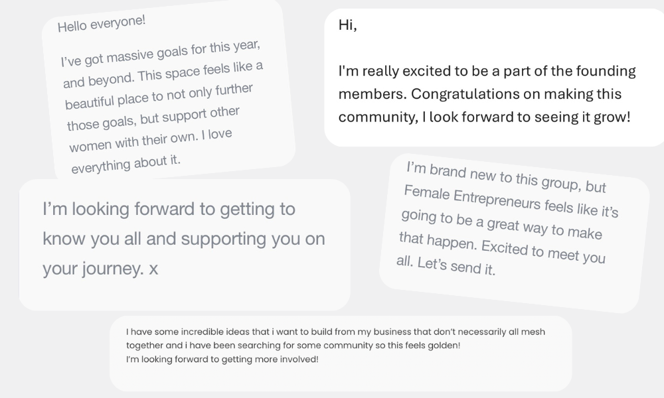Image resolution: width=664 pixels, height=398 pixels.
Task: Click the "Hi," greeting text
Action: tap(347, 25)
